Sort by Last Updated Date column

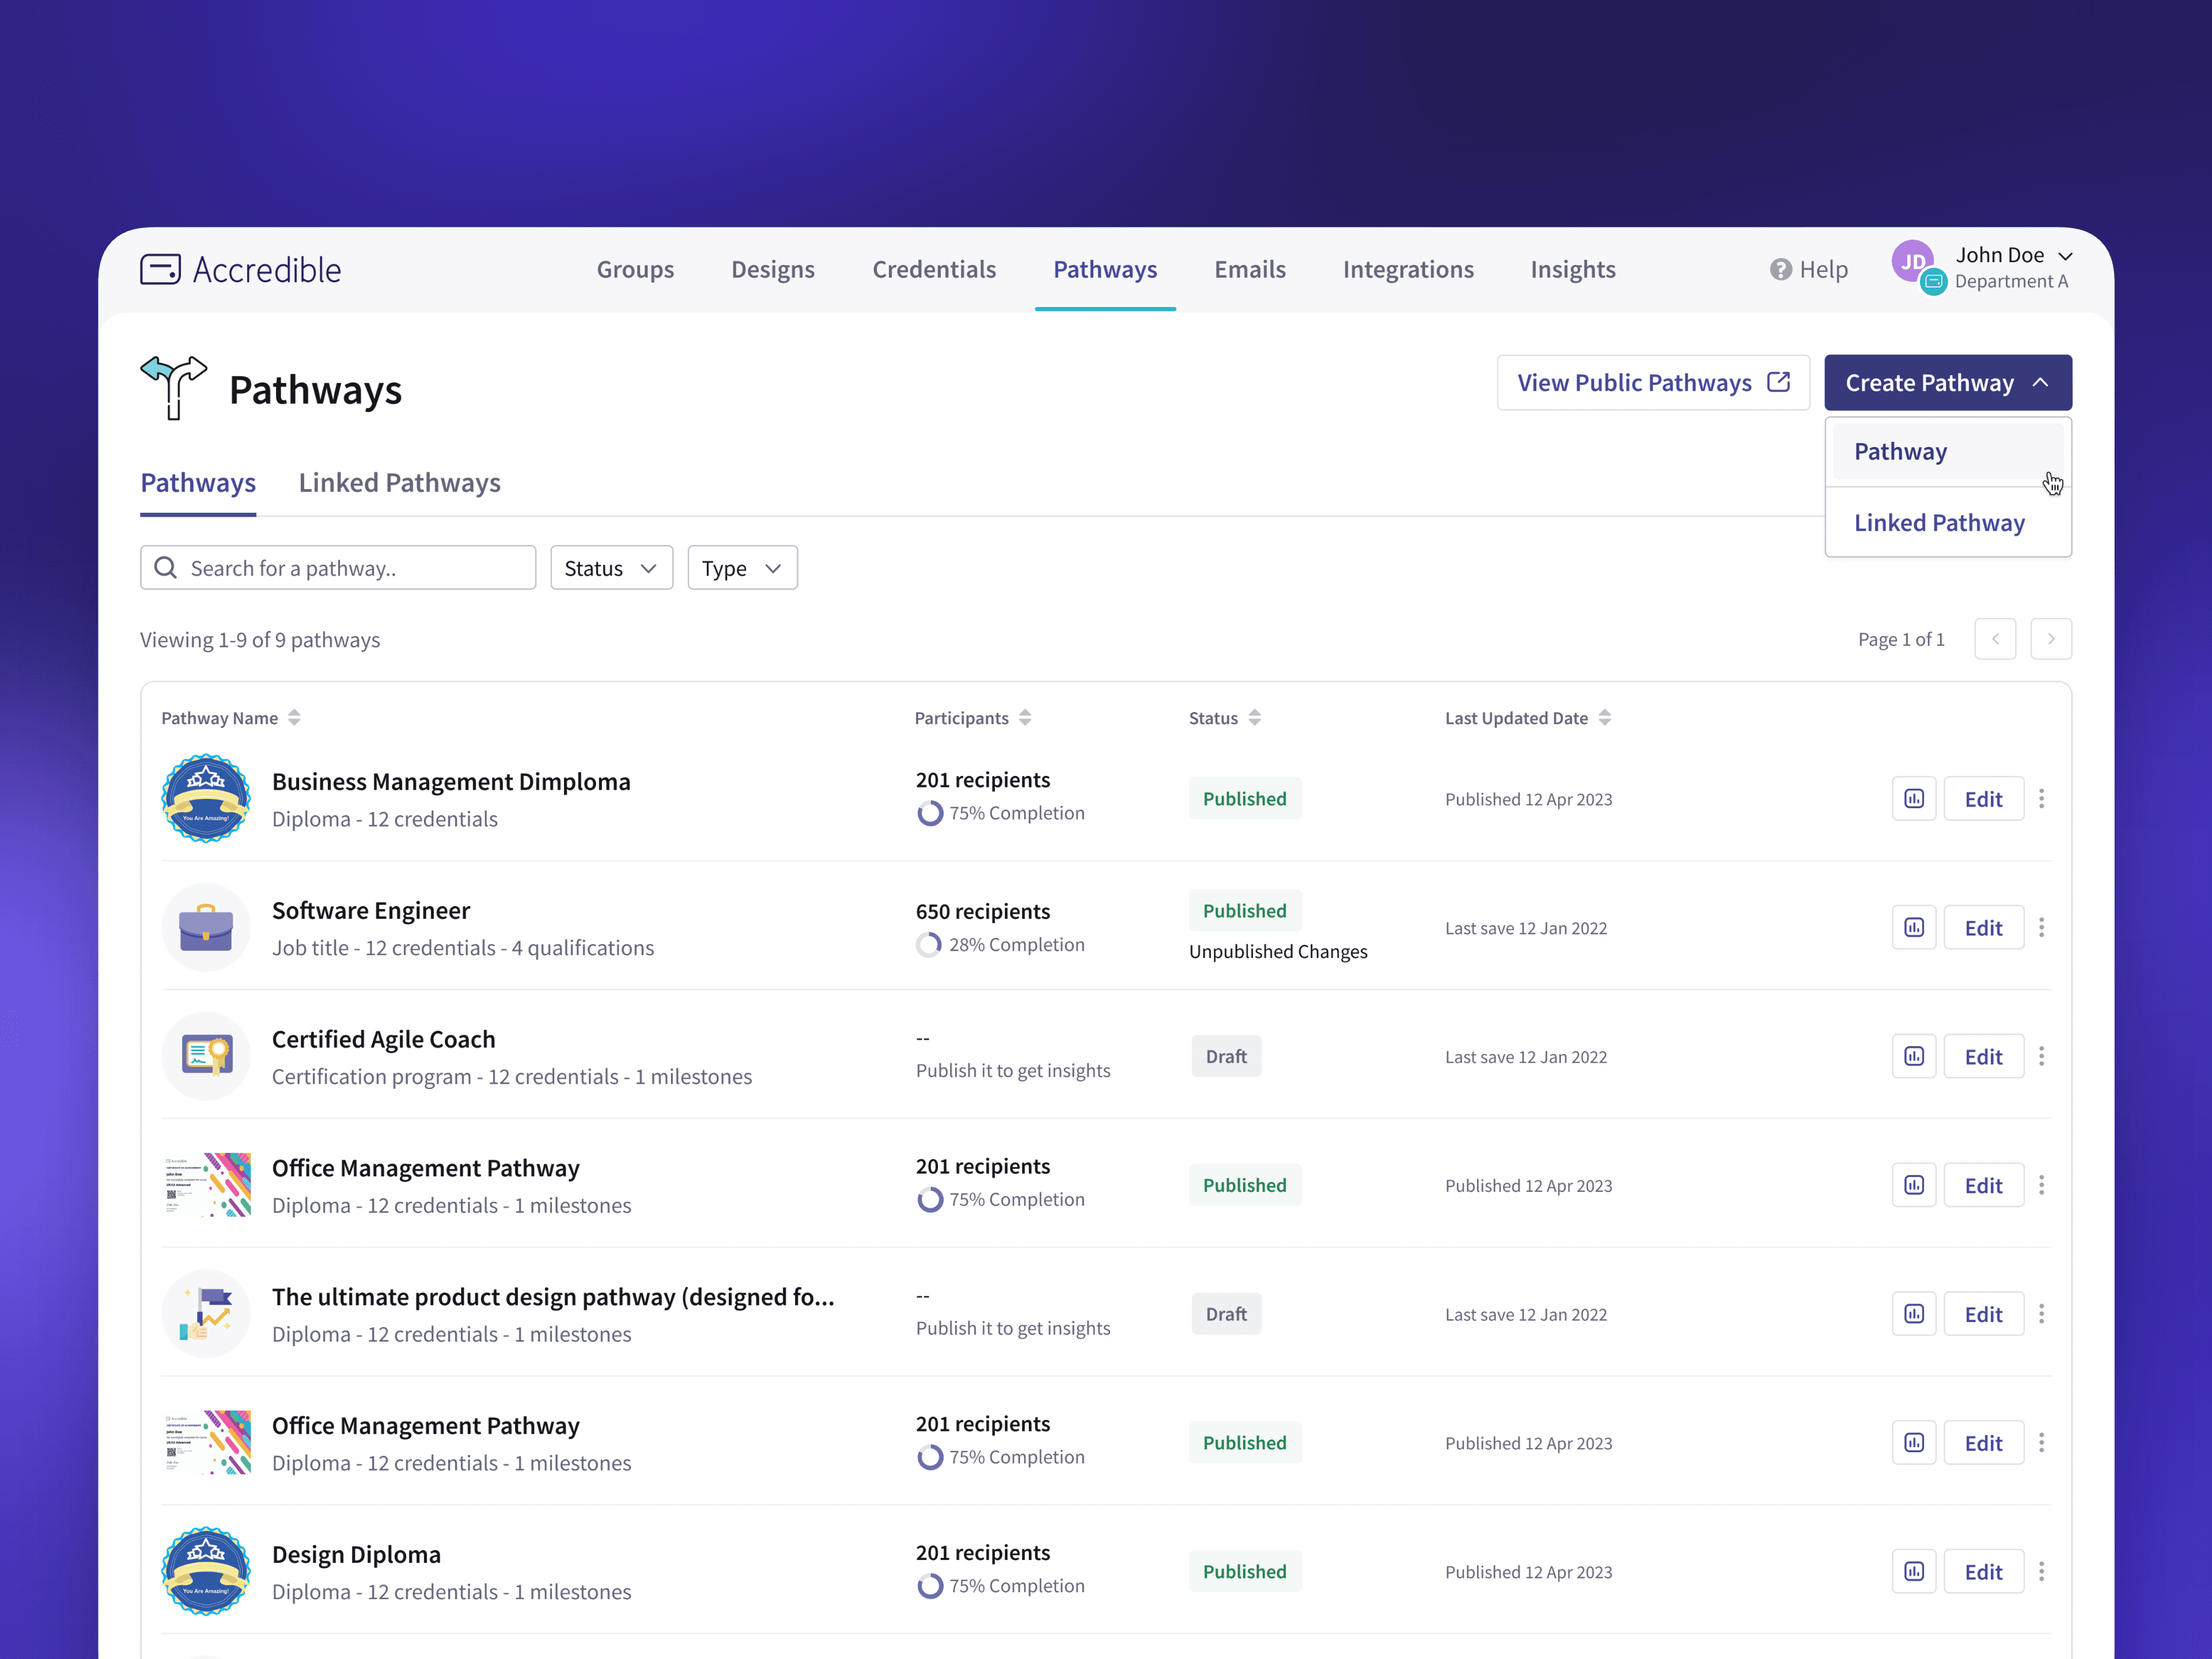[1604, 718]
